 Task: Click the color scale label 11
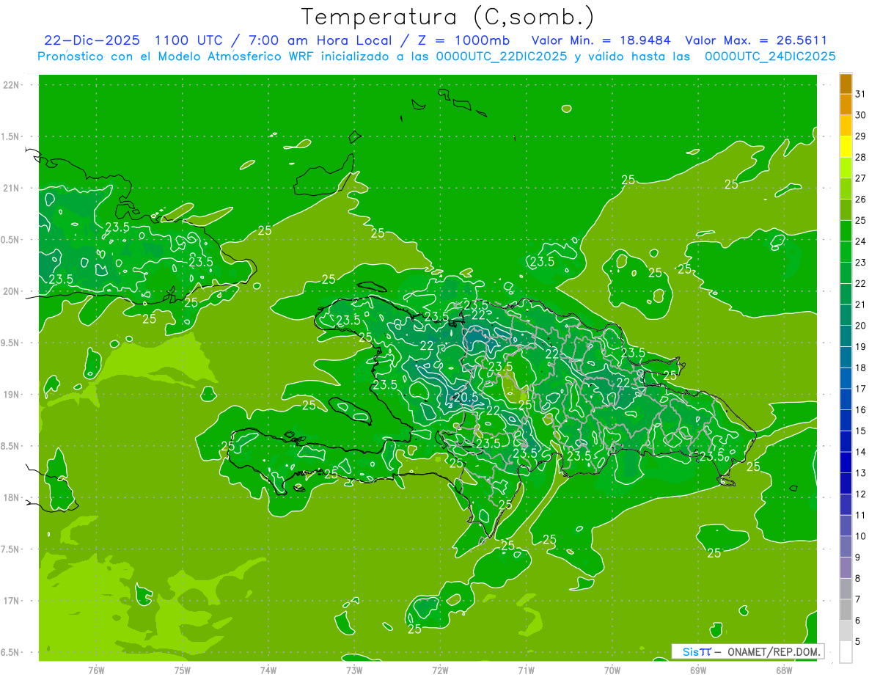click(x=860, y=516)
